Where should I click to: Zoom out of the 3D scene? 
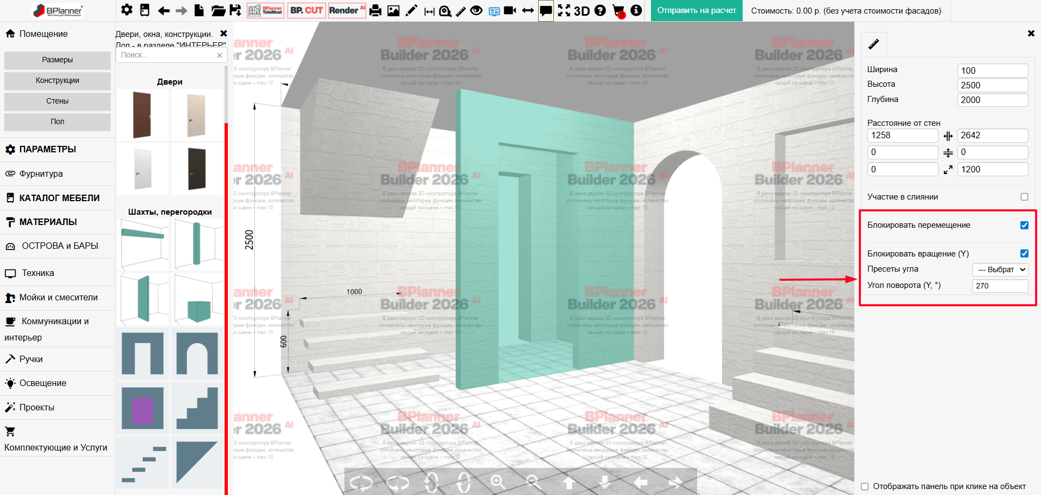[x=533, y=481]
